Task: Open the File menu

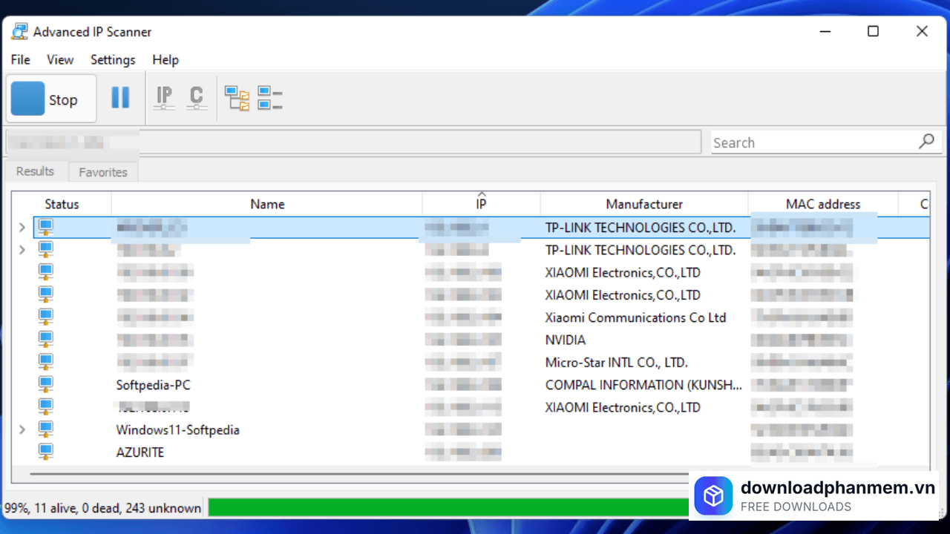Action: tap(21, 60)
